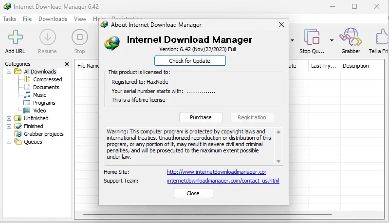Select the Programs category icon

point(27,103)
